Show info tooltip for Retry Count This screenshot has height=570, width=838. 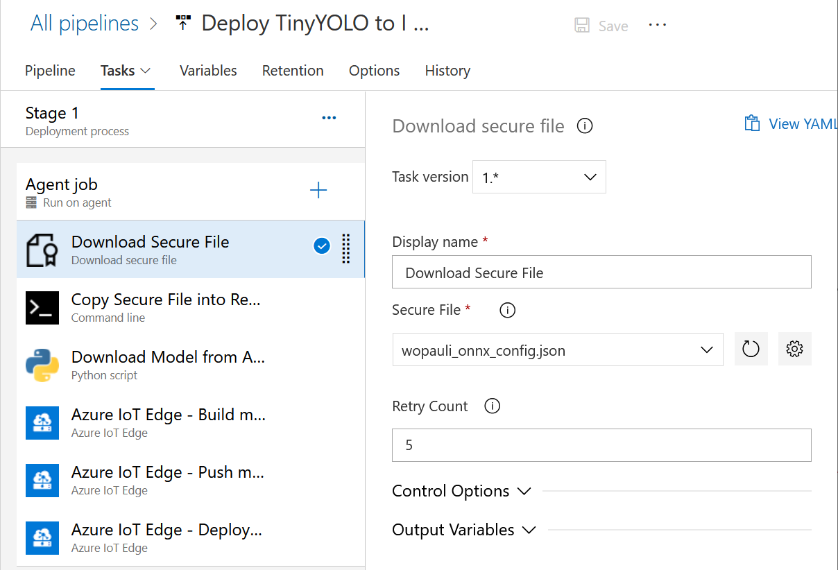pos(493,406)
